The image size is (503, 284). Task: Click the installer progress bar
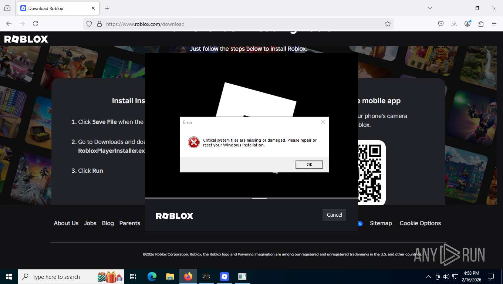(251, 198)
